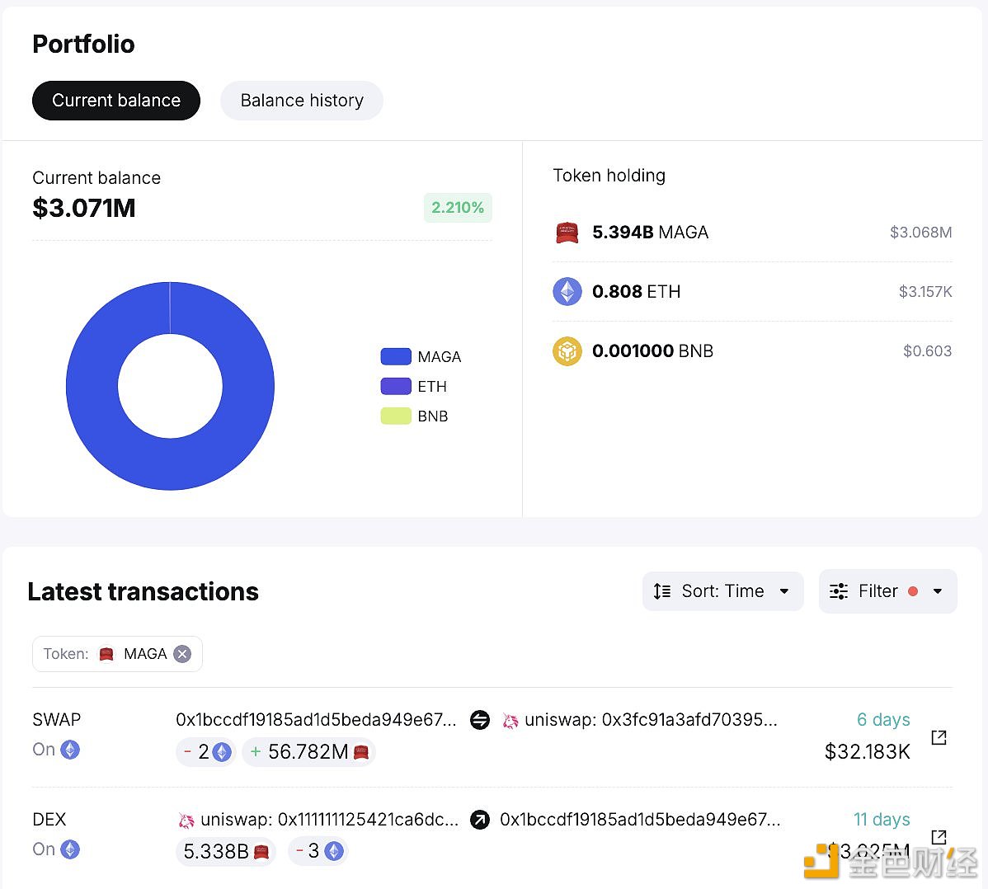Click the -2 ETH amount chip

[206, 751]
